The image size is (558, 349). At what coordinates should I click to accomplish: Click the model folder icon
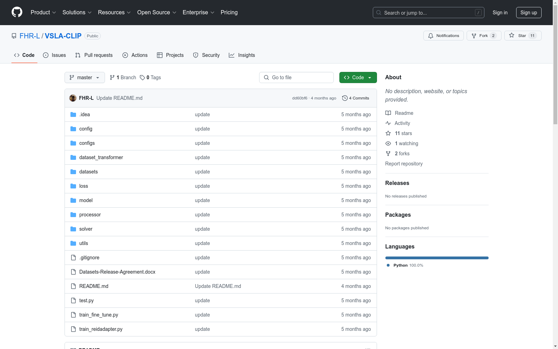tap(73, 200)
